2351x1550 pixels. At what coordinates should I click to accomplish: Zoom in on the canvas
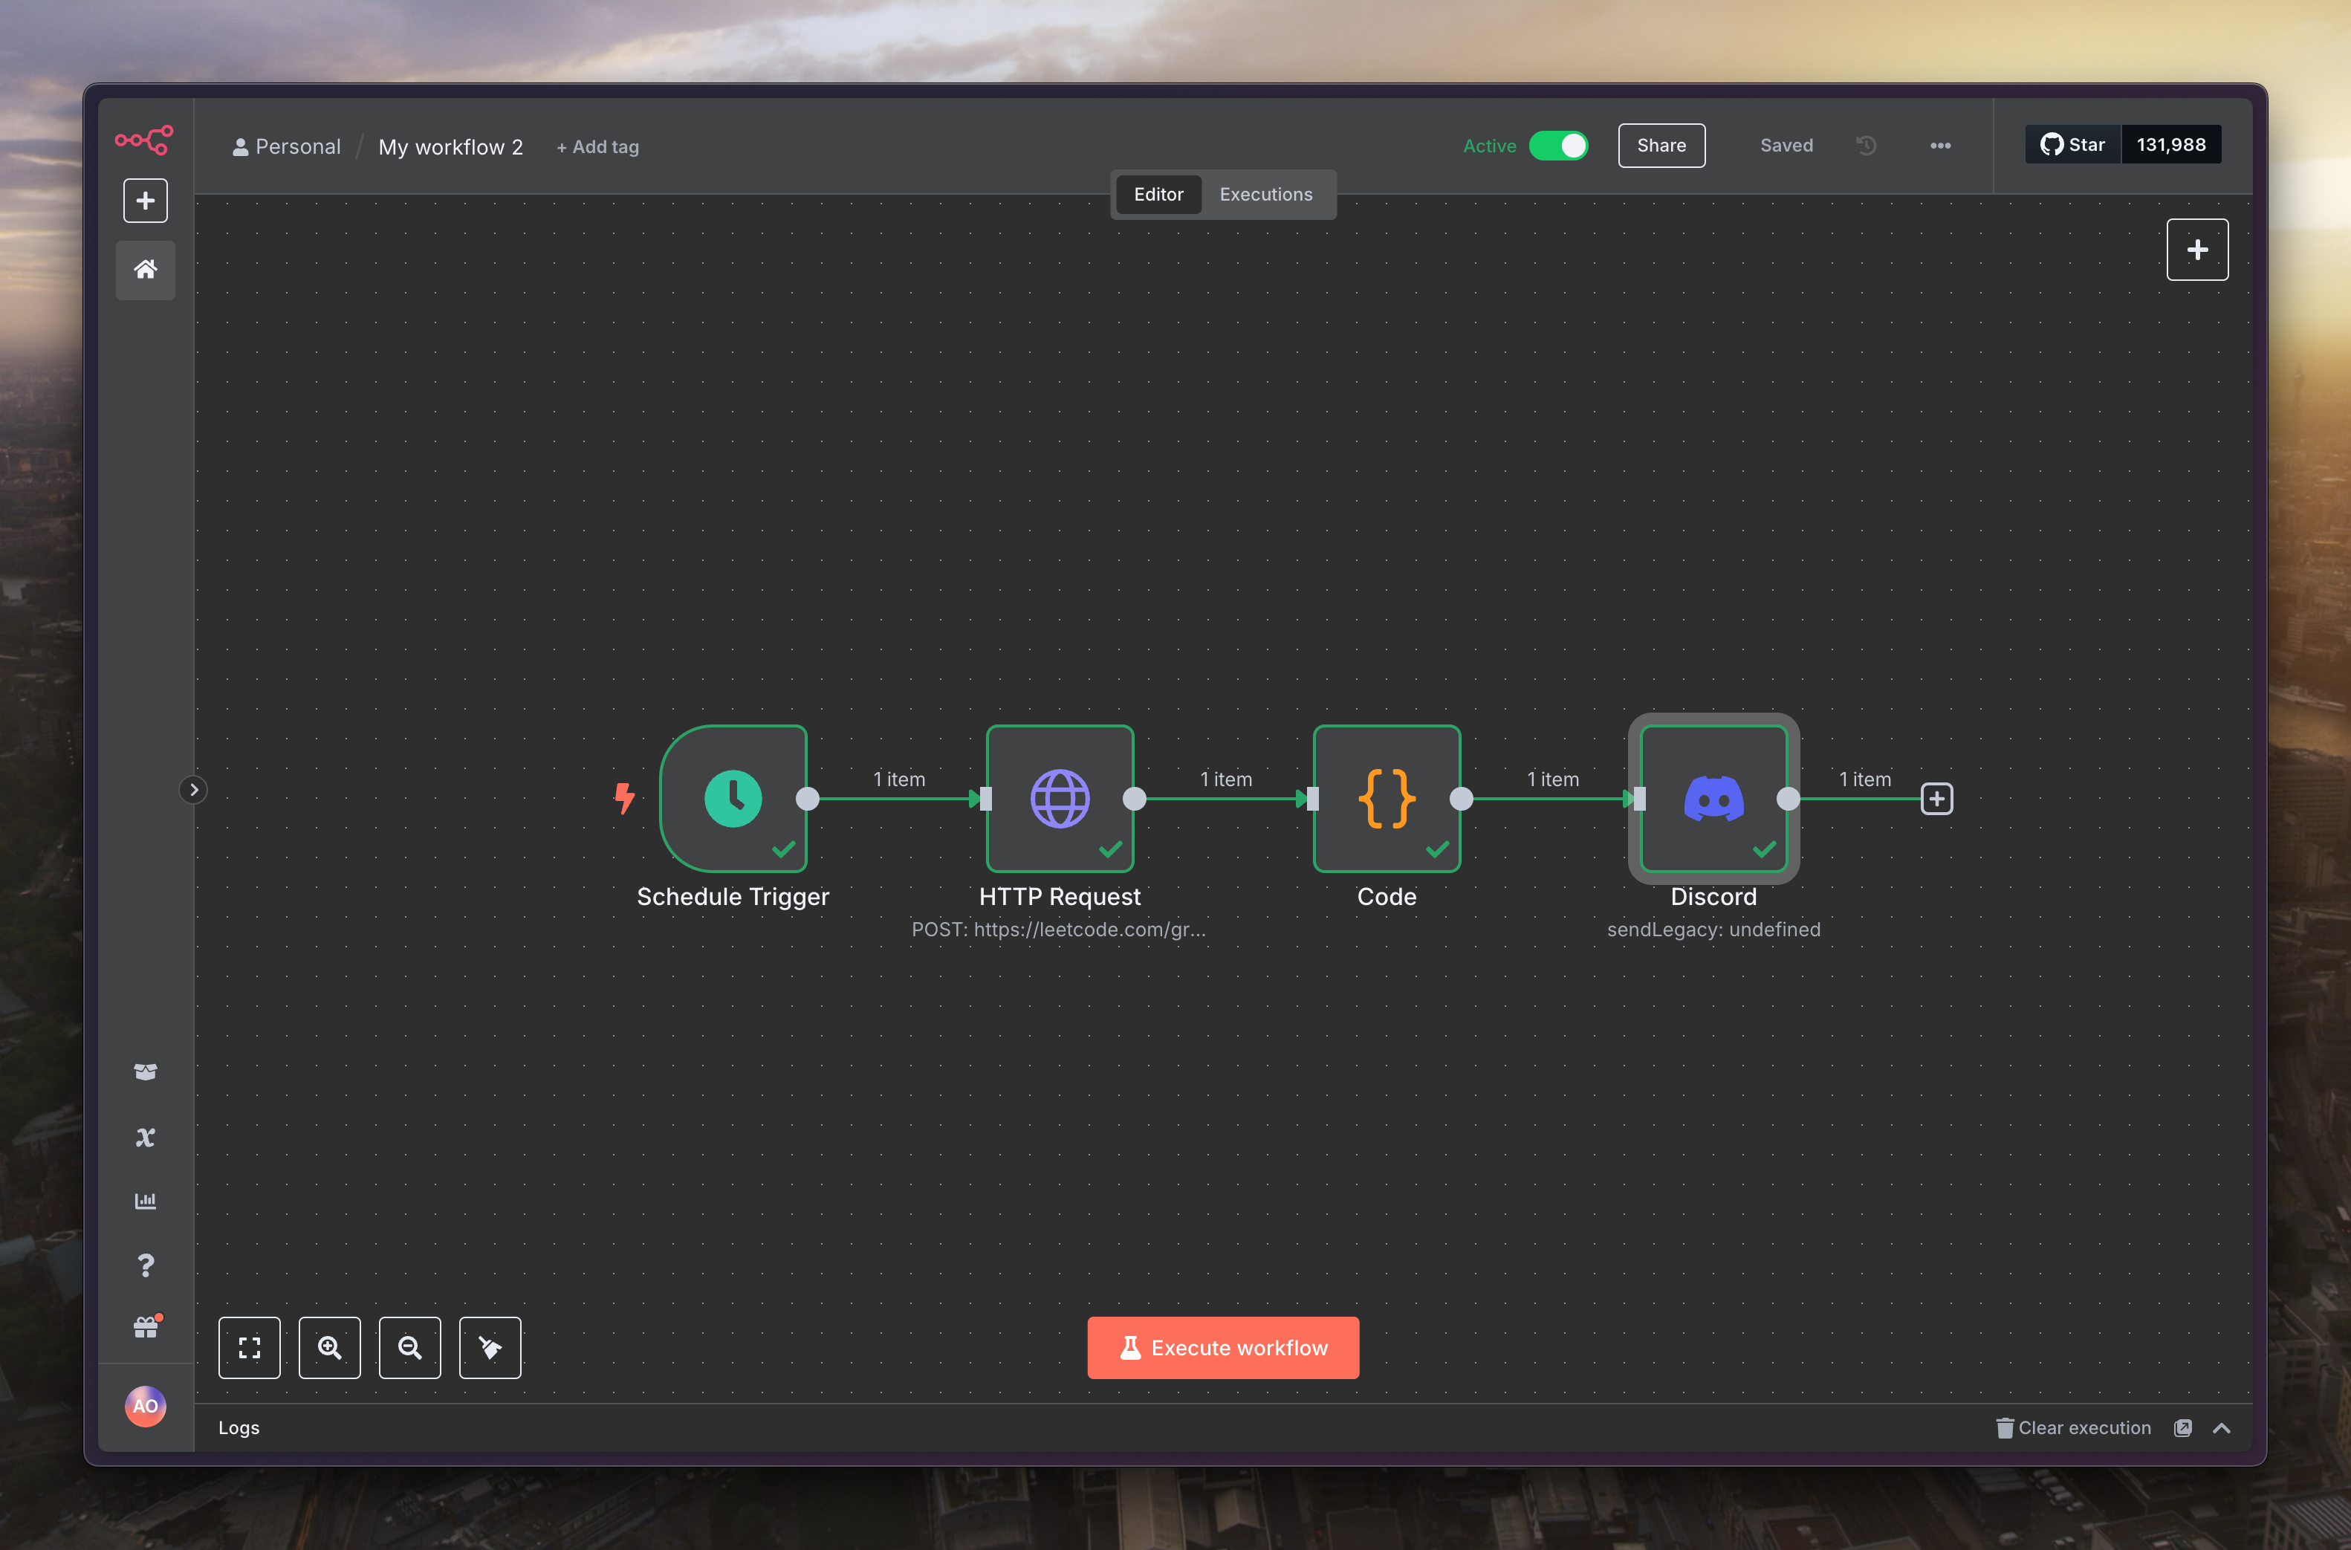[329, 1347]
